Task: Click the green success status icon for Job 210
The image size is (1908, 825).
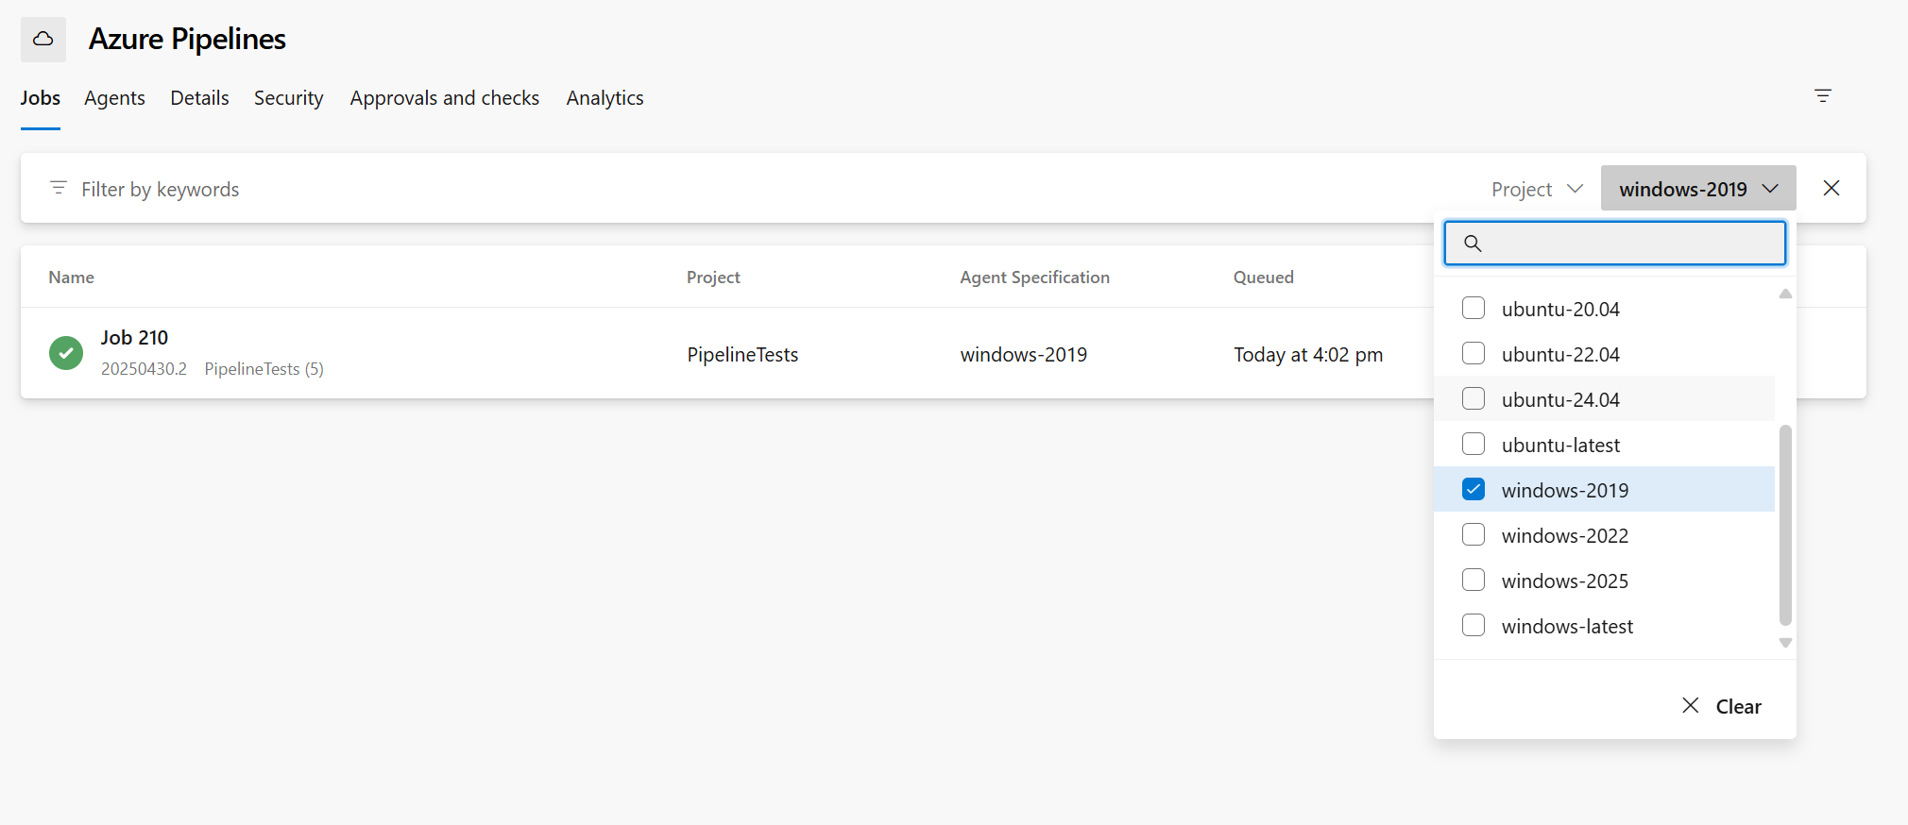Action: coord(66,353)
